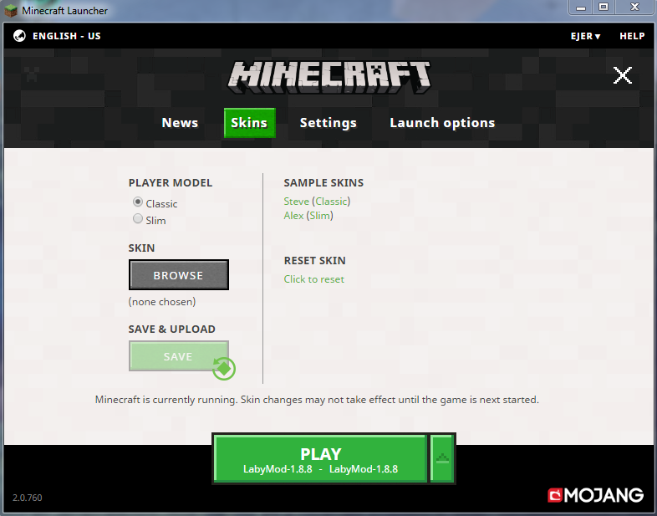Image resolution: width=657 pixels, height=516 pixels.
Task: Click the faint creeper face icon in header
Action: 32,74
